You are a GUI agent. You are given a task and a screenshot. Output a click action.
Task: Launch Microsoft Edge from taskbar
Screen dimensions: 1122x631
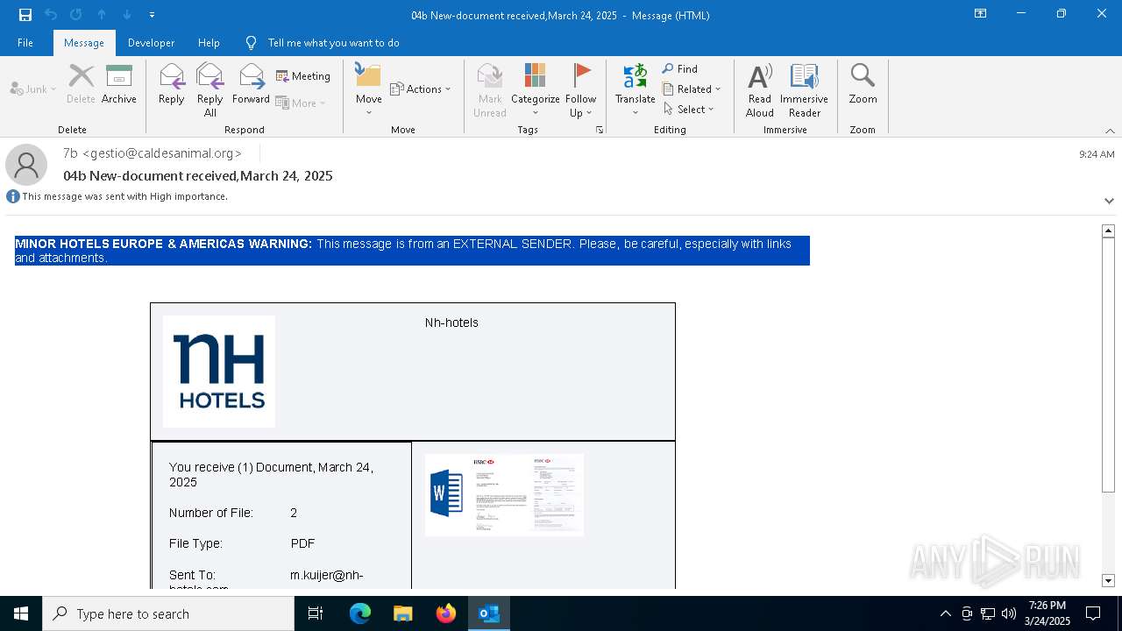360,613
